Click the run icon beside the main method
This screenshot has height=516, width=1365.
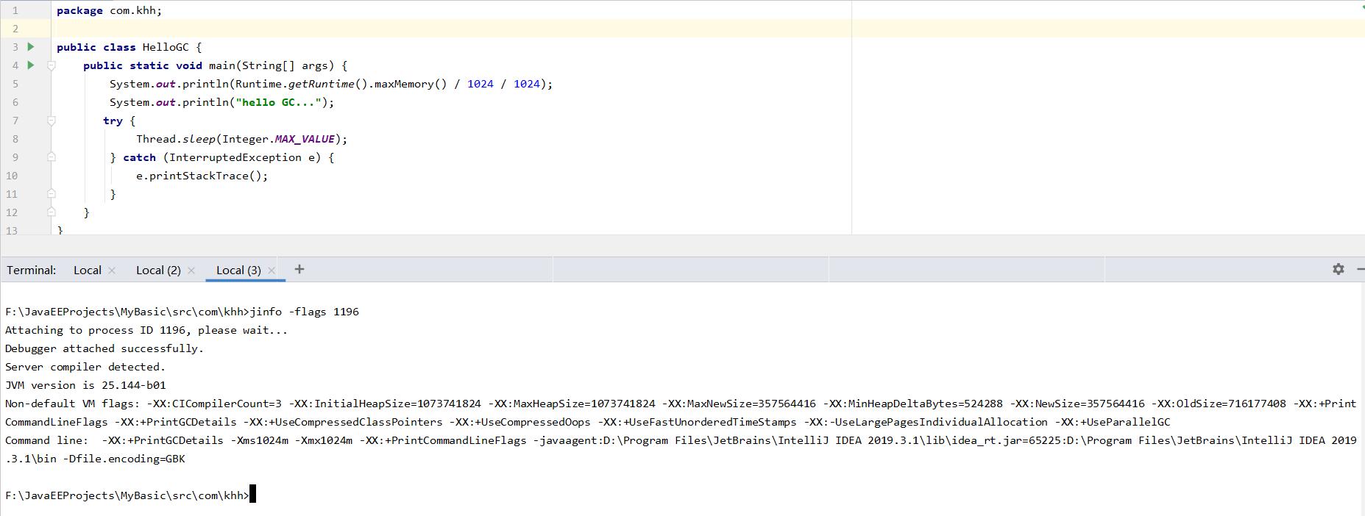point(31,65)
